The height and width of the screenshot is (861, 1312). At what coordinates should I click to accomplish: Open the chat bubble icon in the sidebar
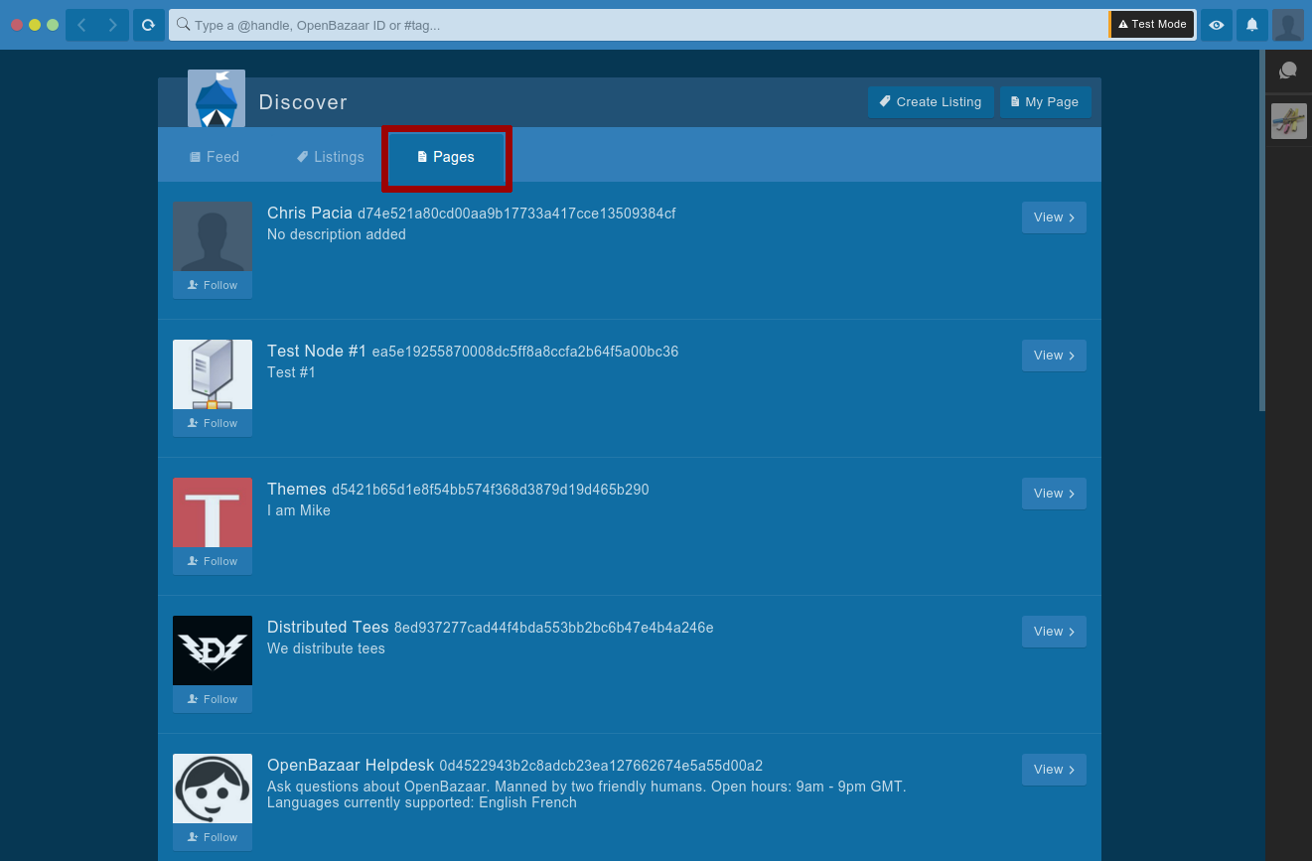pos(1288,71)
